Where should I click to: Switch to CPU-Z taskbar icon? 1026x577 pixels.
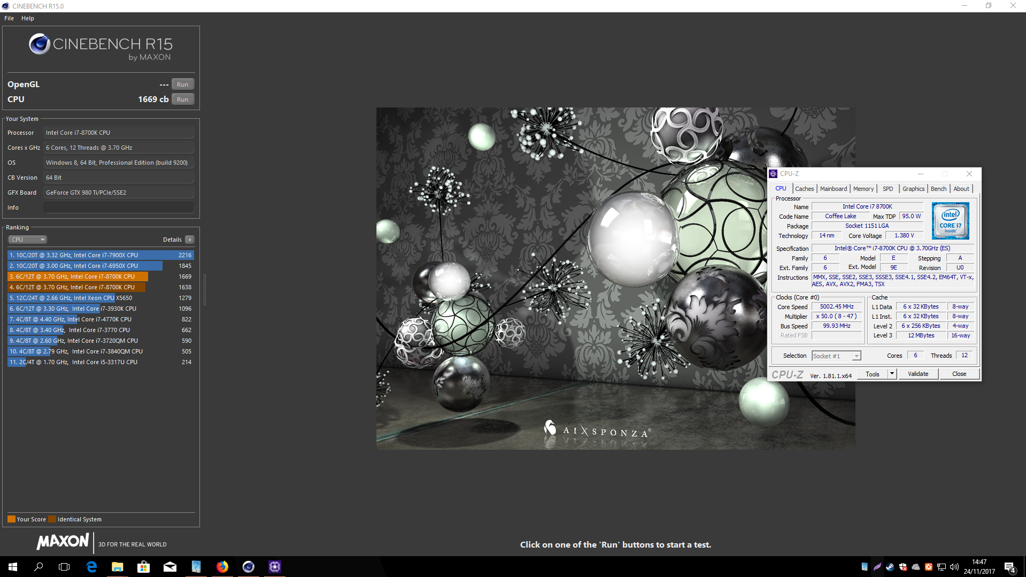point(275,567)
